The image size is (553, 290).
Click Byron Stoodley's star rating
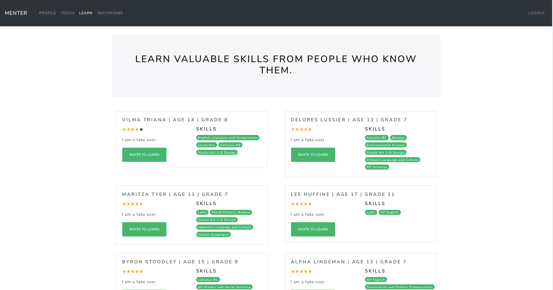133,271
